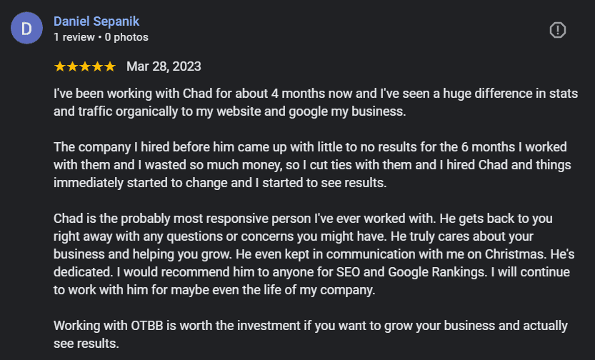Click paragraph starting 'The company I hired before'
The width and height of the screenshot is (595, 360).
pos(312,165)
